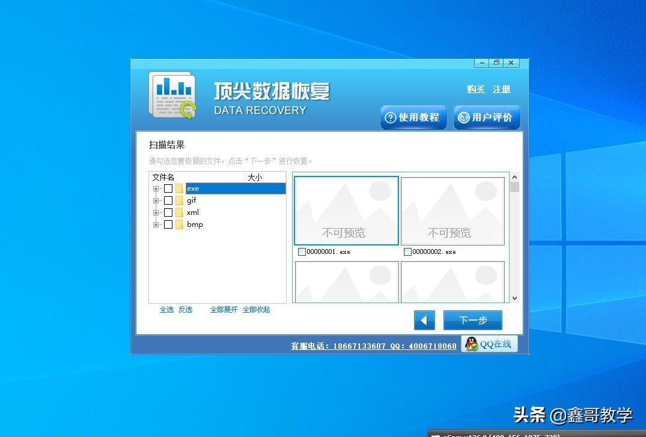
Task: Check the box next to 00000001.exe
Action: pyautogui.click(x=302, y=252)
